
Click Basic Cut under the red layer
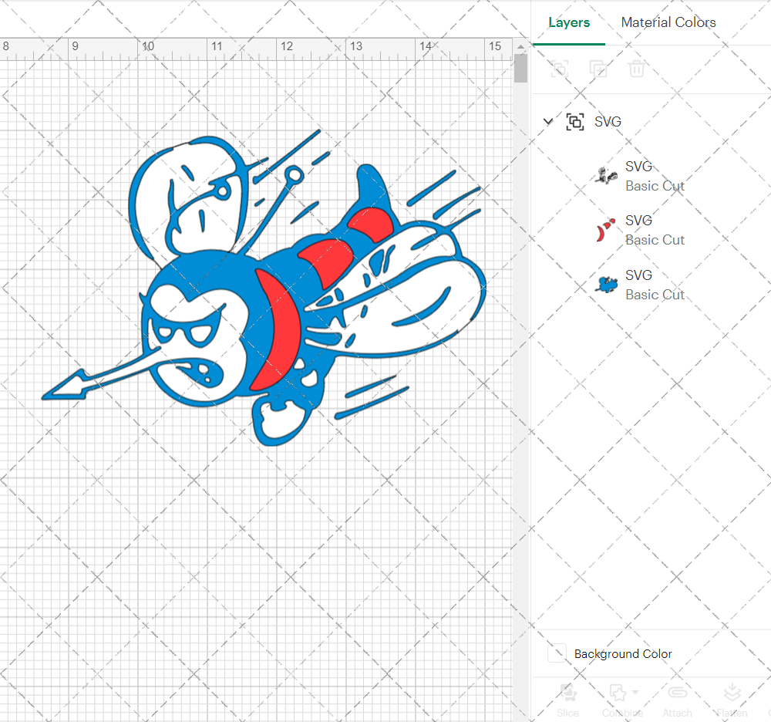(655, 240)
